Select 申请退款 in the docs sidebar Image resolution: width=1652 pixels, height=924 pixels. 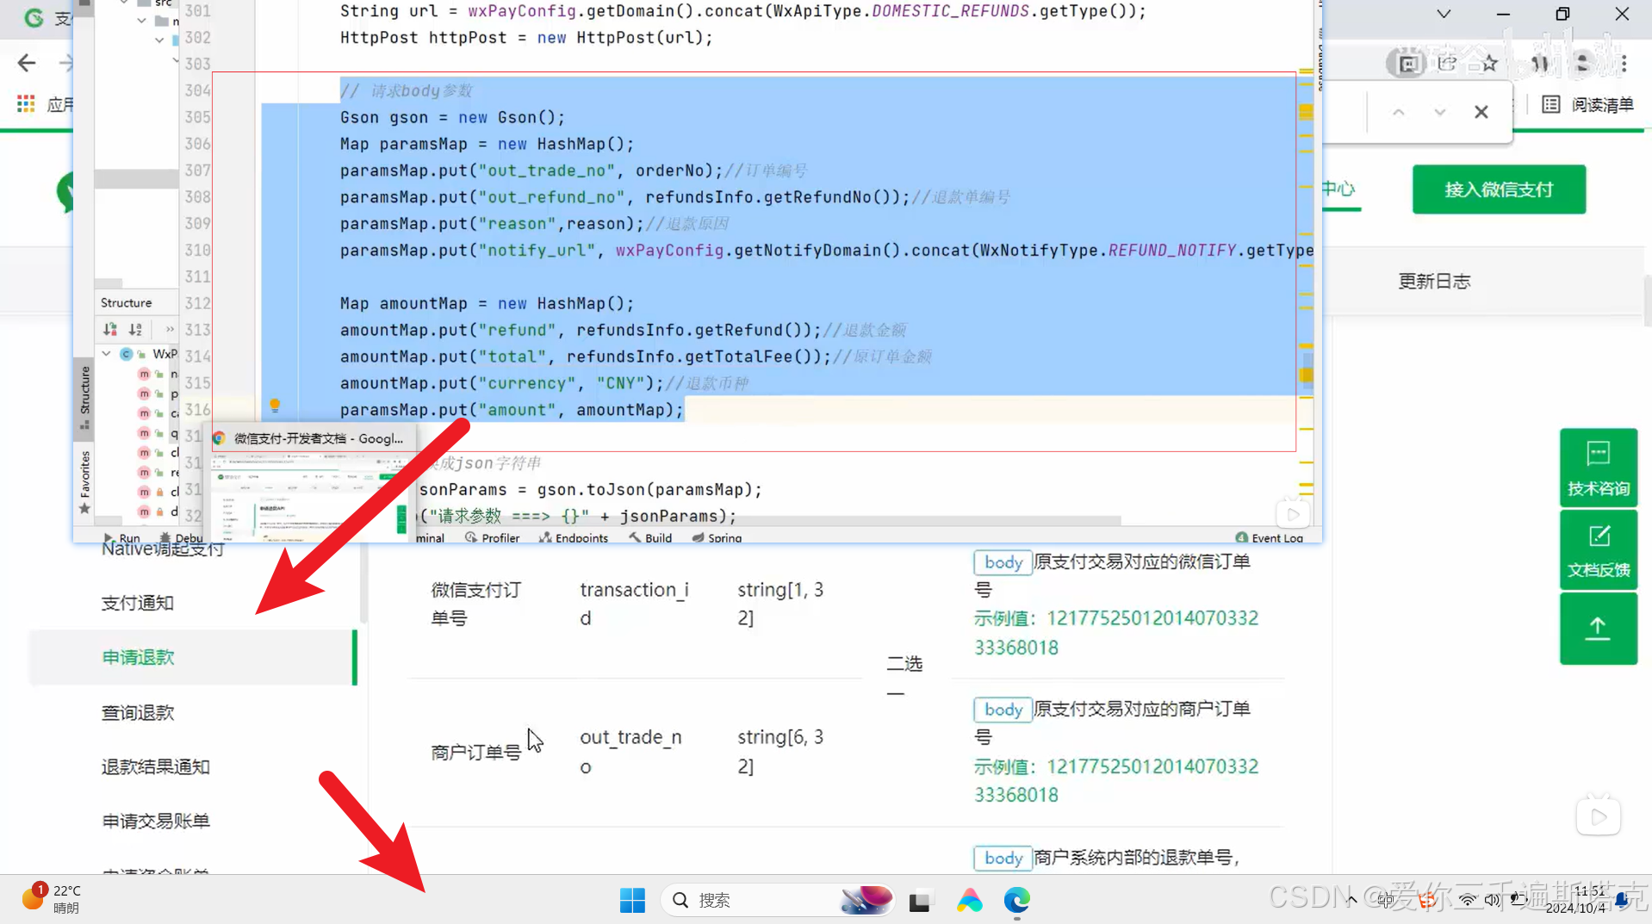[194, 657]
